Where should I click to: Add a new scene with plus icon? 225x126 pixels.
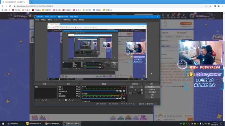coord(36,100)
